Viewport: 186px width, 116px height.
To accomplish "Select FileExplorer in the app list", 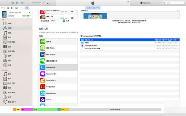I will (58, 67).
